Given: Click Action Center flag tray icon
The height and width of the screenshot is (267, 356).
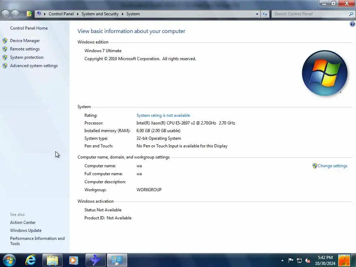Looking at the screenshot, I should click(291, 260).
